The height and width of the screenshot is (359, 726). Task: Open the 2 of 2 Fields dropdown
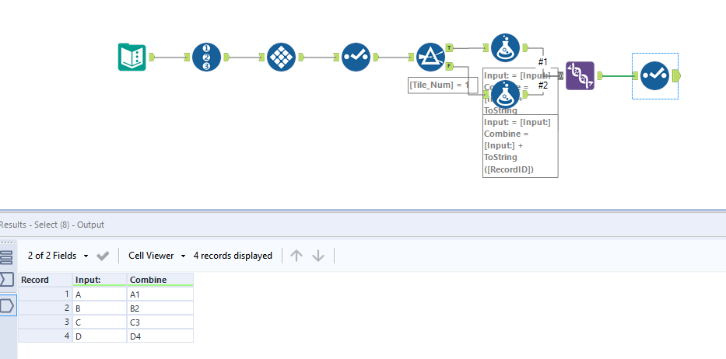point(58,256)
